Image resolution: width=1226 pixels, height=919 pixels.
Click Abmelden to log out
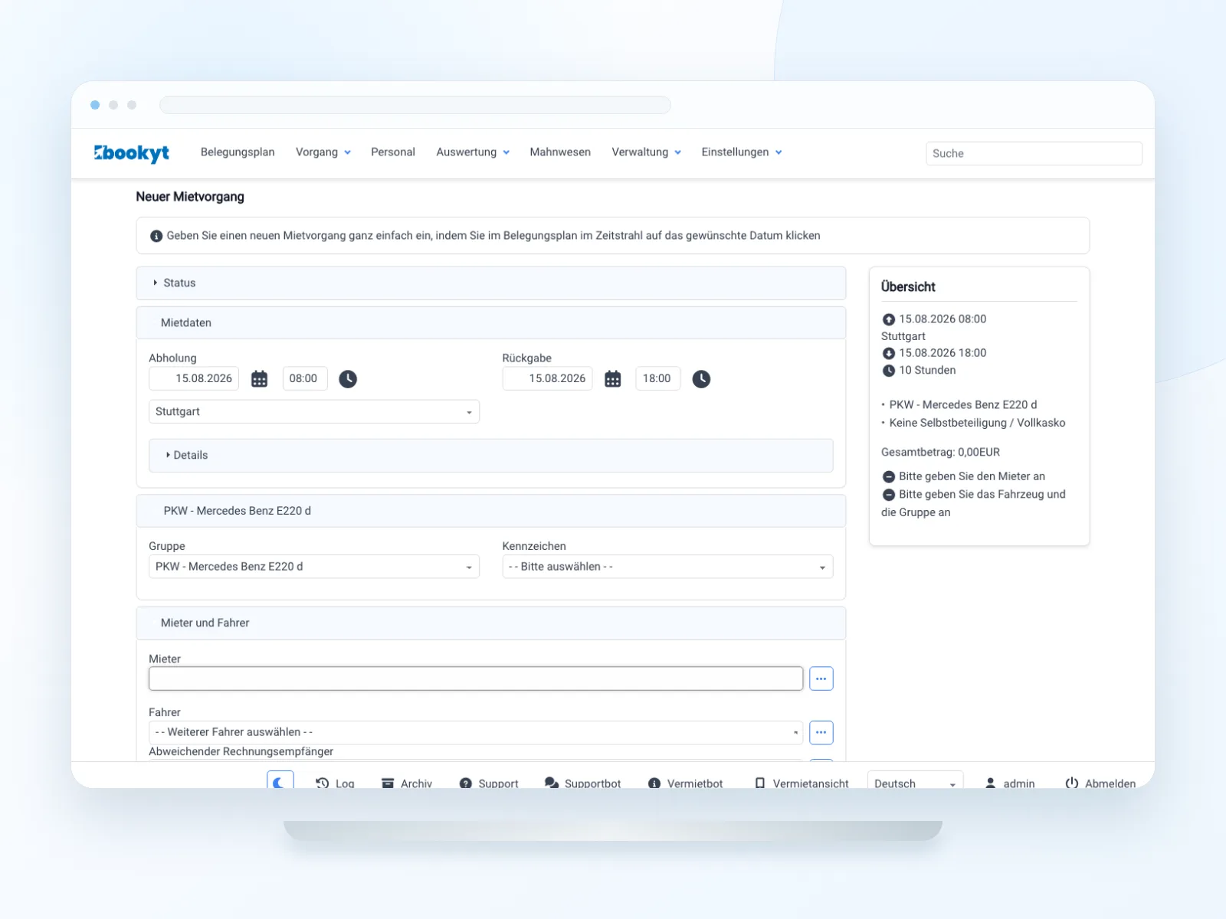pyautogui.click(x=1100, y=783)
